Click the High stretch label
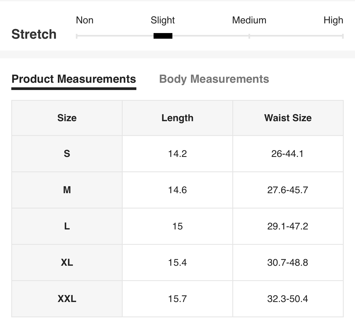355x320 pixels. point(333,20)
